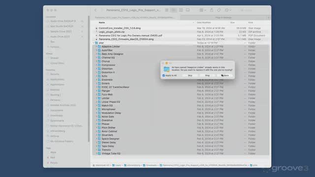
Task: Click the Replace button in the dialog
Action: (x=224, y=75)
